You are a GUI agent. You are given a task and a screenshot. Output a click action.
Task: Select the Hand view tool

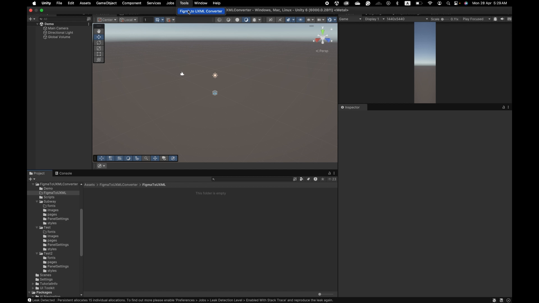click(x=99, y=31)
